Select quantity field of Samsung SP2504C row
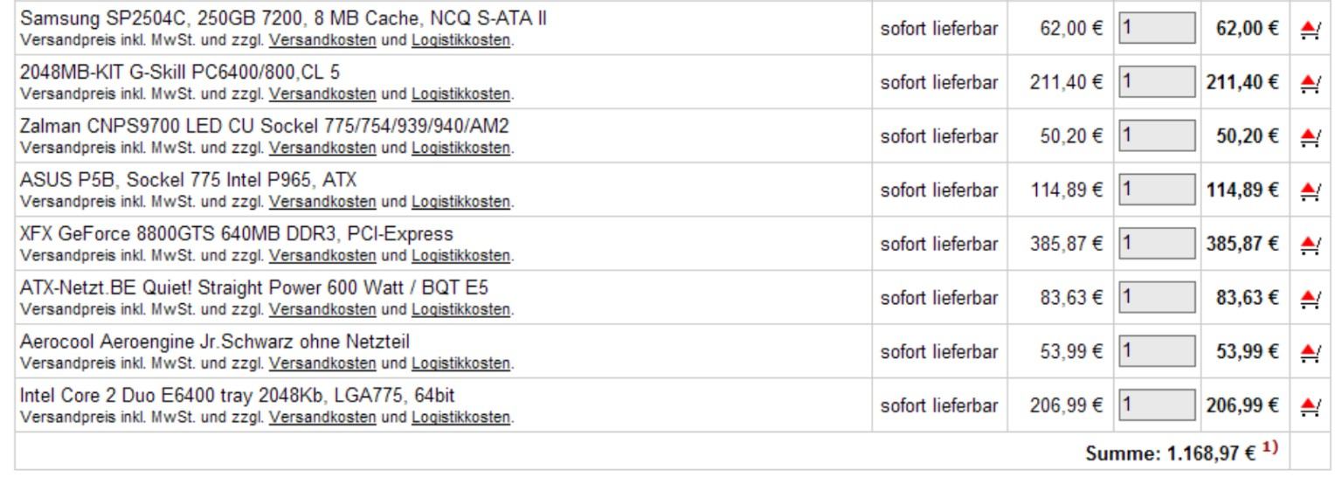The image size is (1342, 477). pyautogui.click(x=1158, y=28)
